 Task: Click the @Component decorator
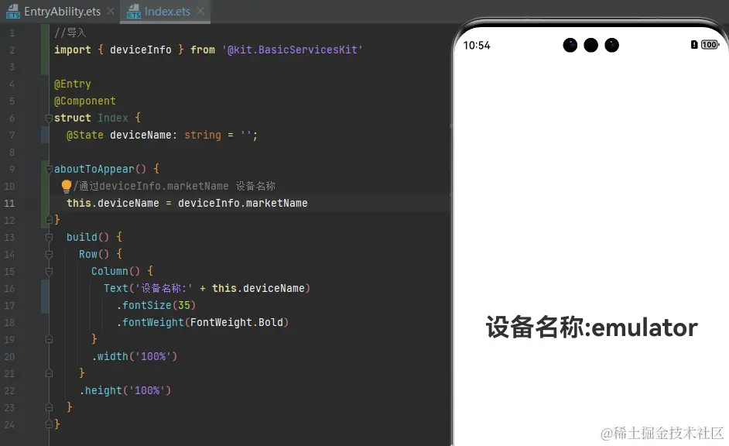click(84, 101)
